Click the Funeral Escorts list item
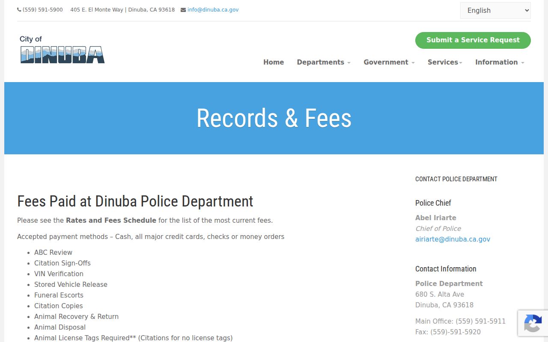The image size is (548, 342). (59, 295)
